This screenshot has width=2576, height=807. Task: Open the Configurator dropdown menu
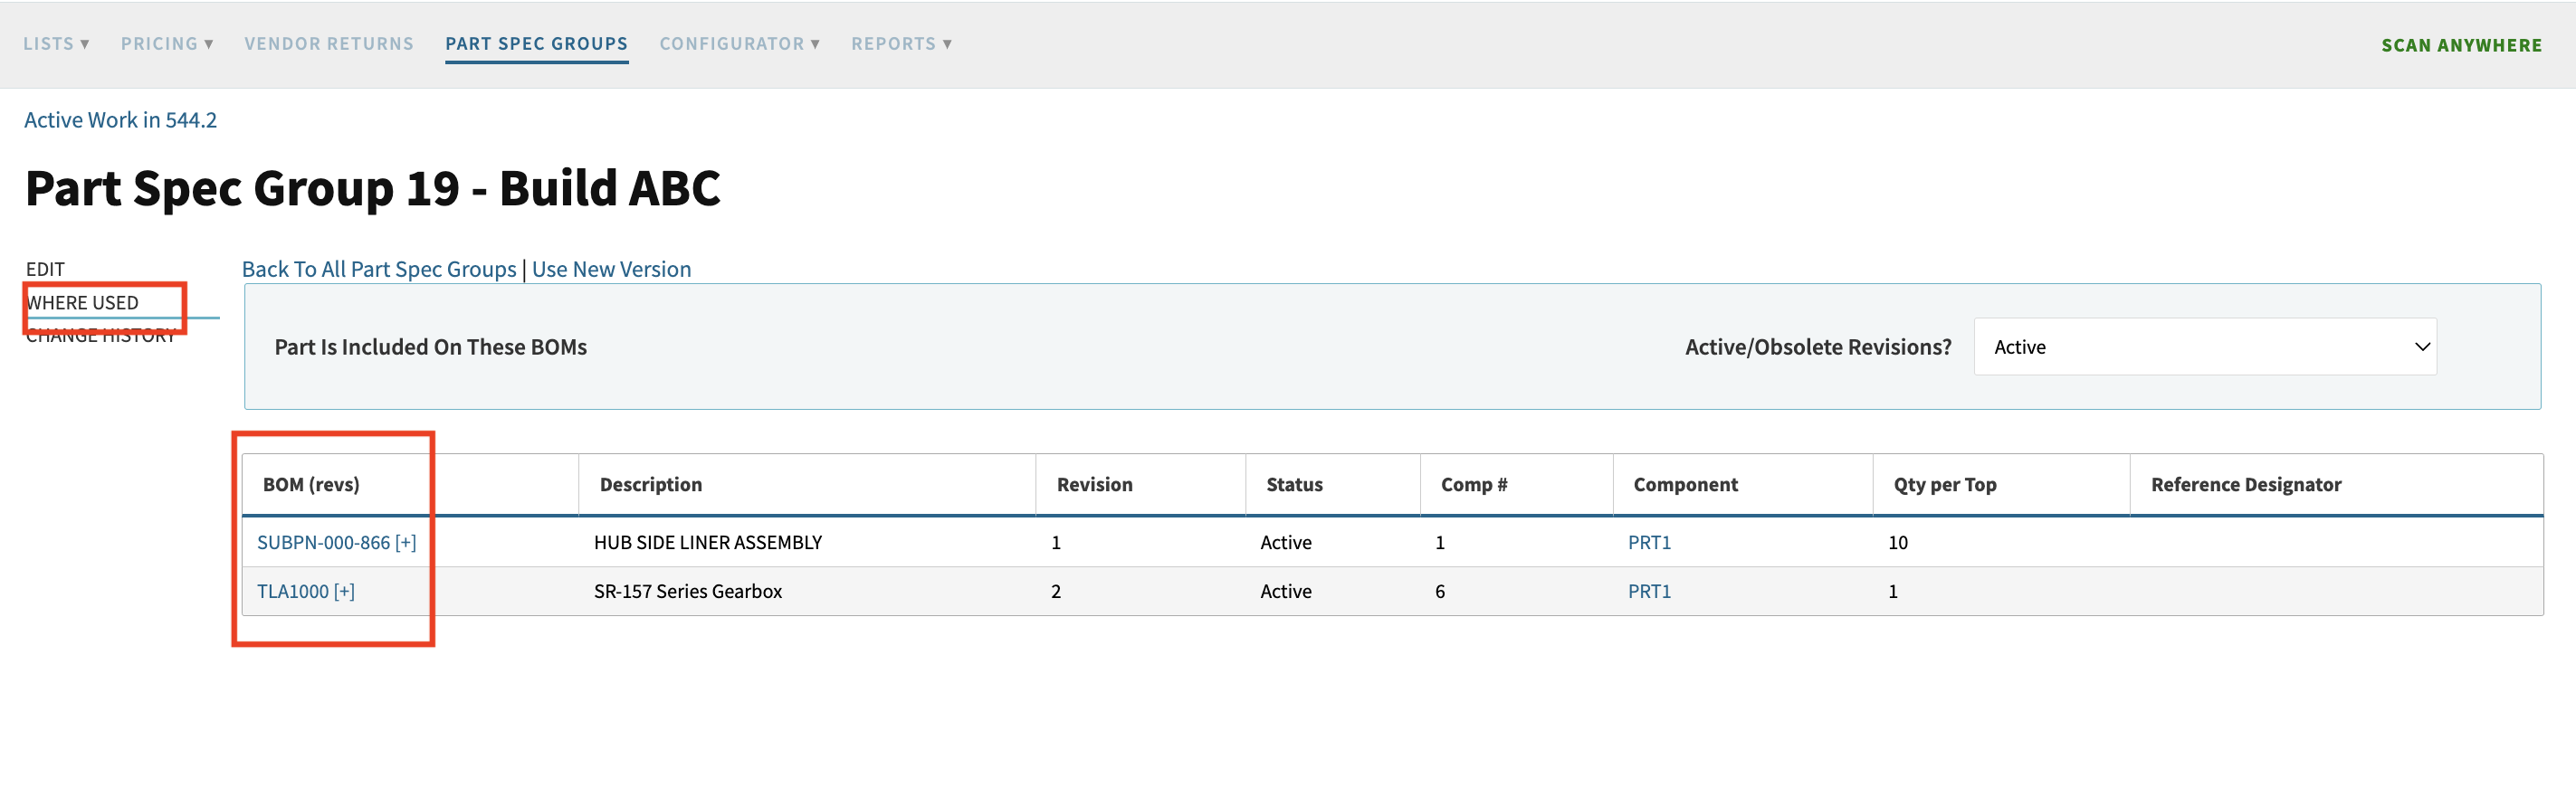click(x=739, y=44)
